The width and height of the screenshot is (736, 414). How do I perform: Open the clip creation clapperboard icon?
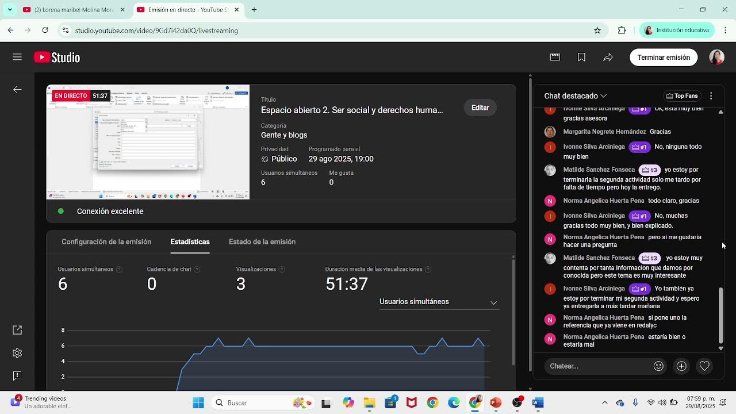pyautogui.click(x=555, y=57)
